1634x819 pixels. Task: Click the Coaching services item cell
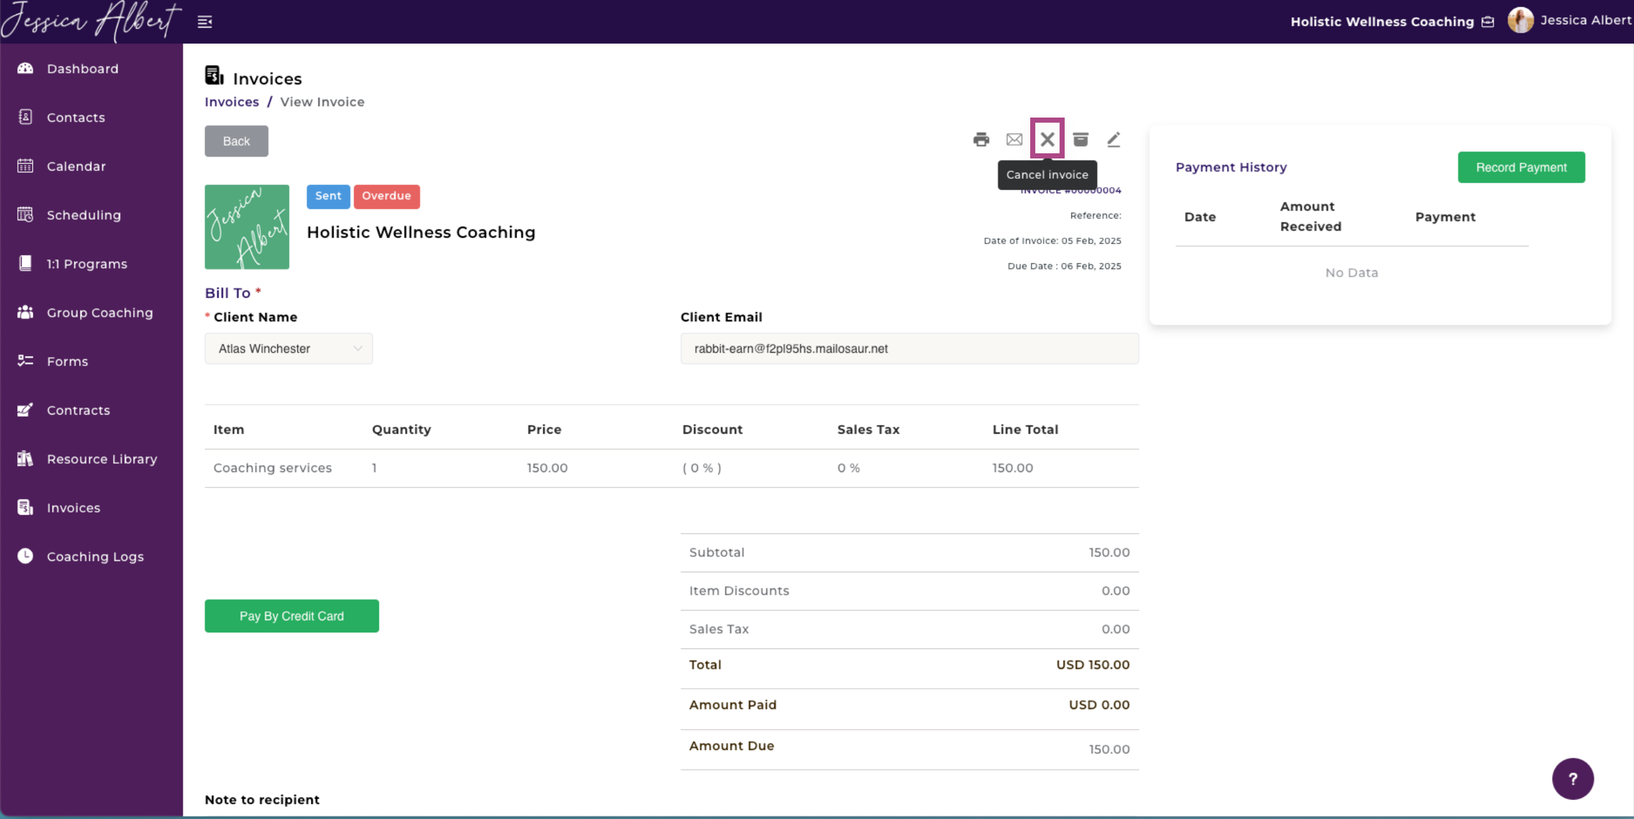[273, 468]
